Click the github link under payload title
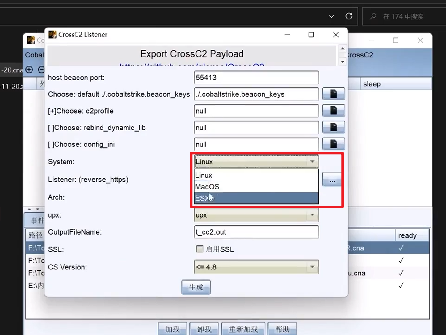Image resolution: width=446 pixels, height=335 pixels. (192, 65)
